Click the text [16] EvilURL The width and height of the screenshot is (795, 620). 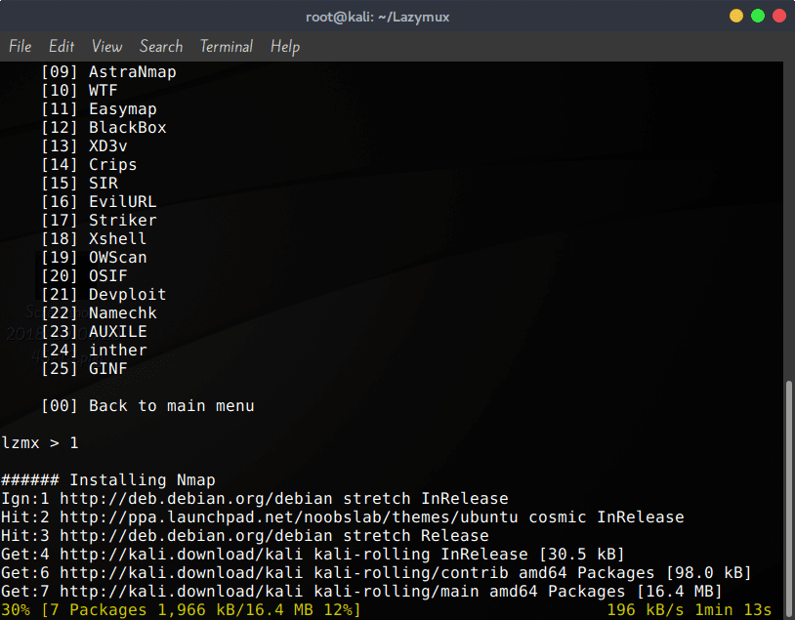point(100,202)
